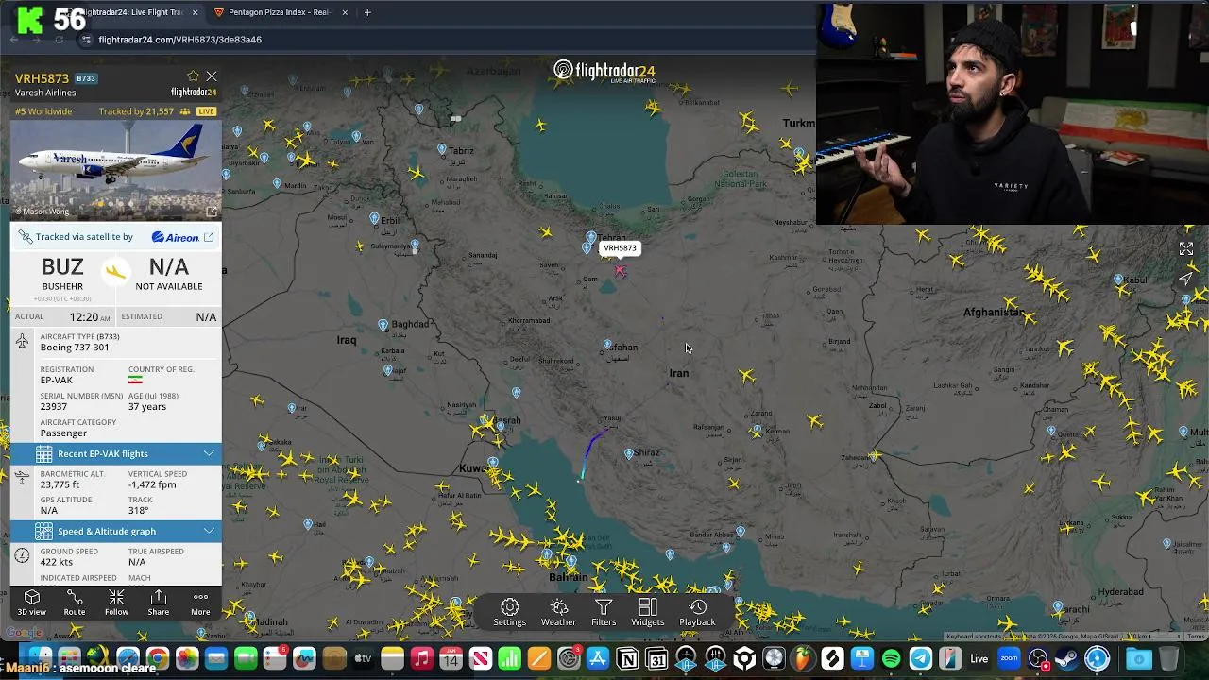Screen dimensions: 1209x680
Task: Share this flight
Action: click(x=158, y=603)
